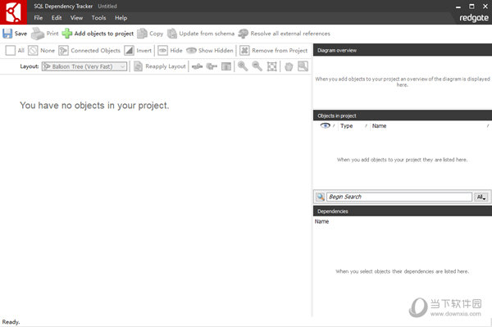Maximize the application window
Image resolution: width=492 pixels, height=327 pixels.
tap(471, 7)
